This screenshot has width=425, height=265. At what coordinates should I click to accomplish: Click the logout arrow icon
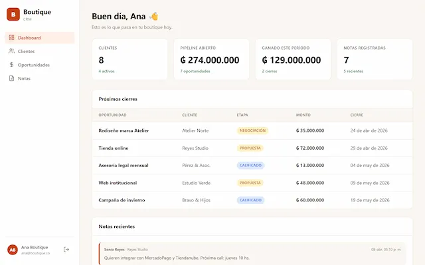[66, 249]
